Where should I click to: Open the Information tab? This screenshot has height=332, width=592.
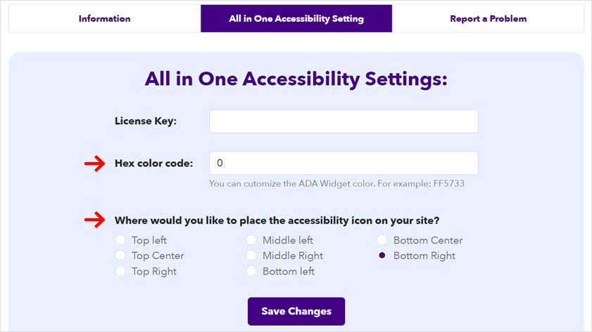[104, 19]
